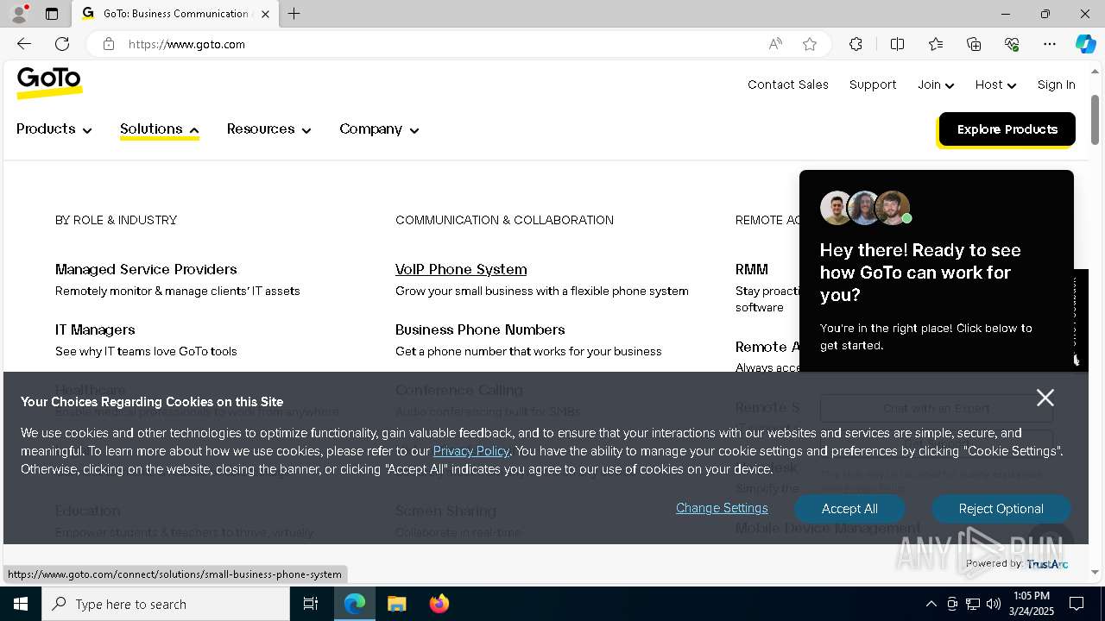Open the notification center
1105x621 pixels.
(1077, 604)
